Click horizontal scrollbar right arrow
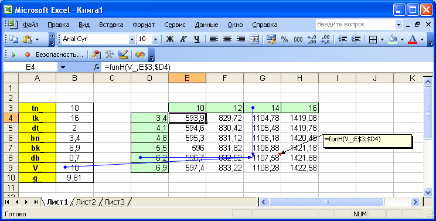This screenshot has width=436, height=221. tap(415, 202)
